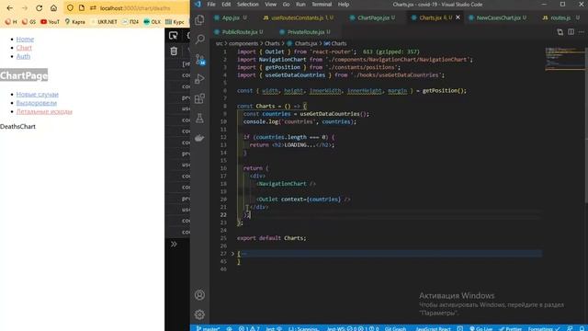Click Git Graph in the status bar

pos(395,328)
